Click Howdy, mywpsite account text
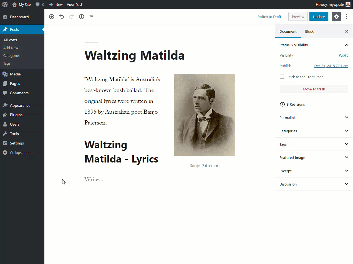 pyautogui.click(x=330, y=4)
